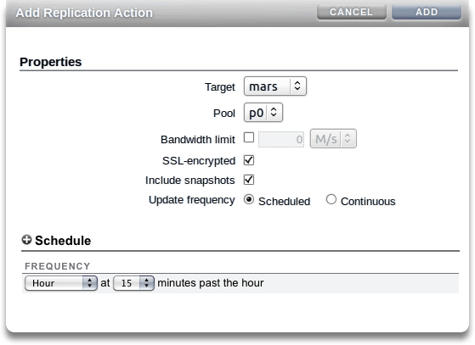
Task: Open the Hour frequency dropdown
Action: coord(61,283)
